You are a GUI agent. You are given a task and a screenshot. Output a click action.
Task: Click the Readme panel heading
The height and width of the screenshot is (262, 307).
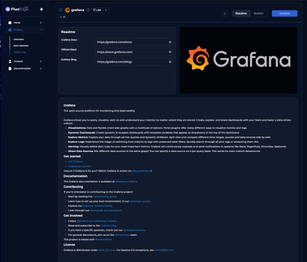click(x=68, y=32)
